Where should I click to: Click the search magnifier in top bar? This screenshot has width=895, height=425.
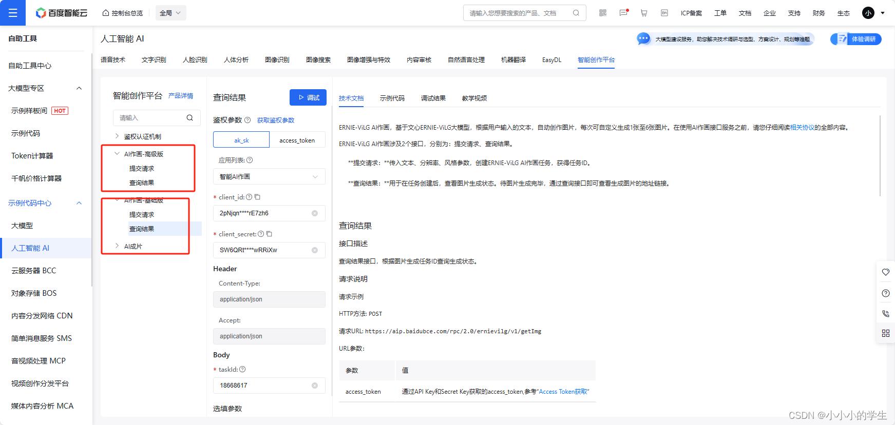tap(576, 13)
